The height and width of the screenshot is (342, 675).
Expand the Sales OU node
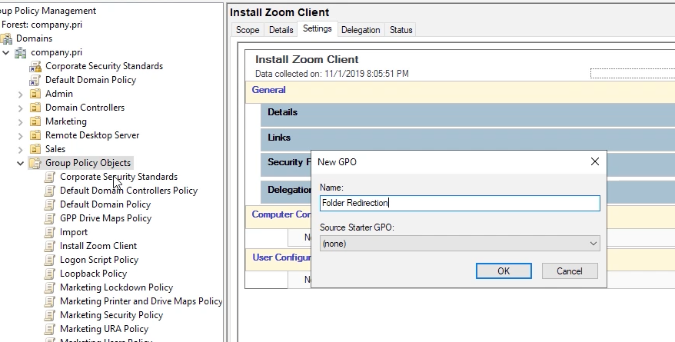point(21,149)
